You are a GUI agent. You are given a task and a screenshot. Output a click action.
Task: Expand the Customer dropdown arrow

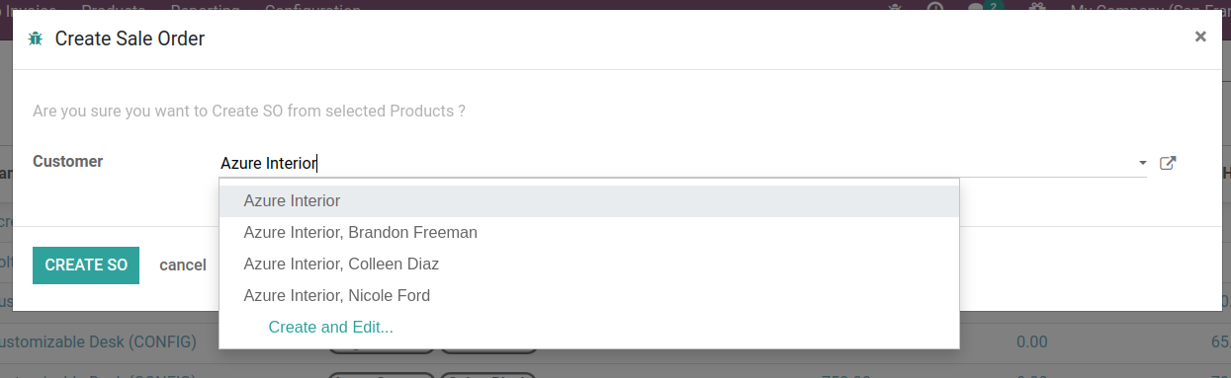(x=1142, y=163)
